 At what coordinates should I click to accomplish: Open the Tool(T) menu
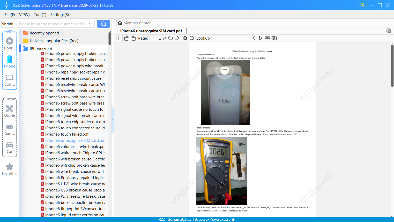40,15
